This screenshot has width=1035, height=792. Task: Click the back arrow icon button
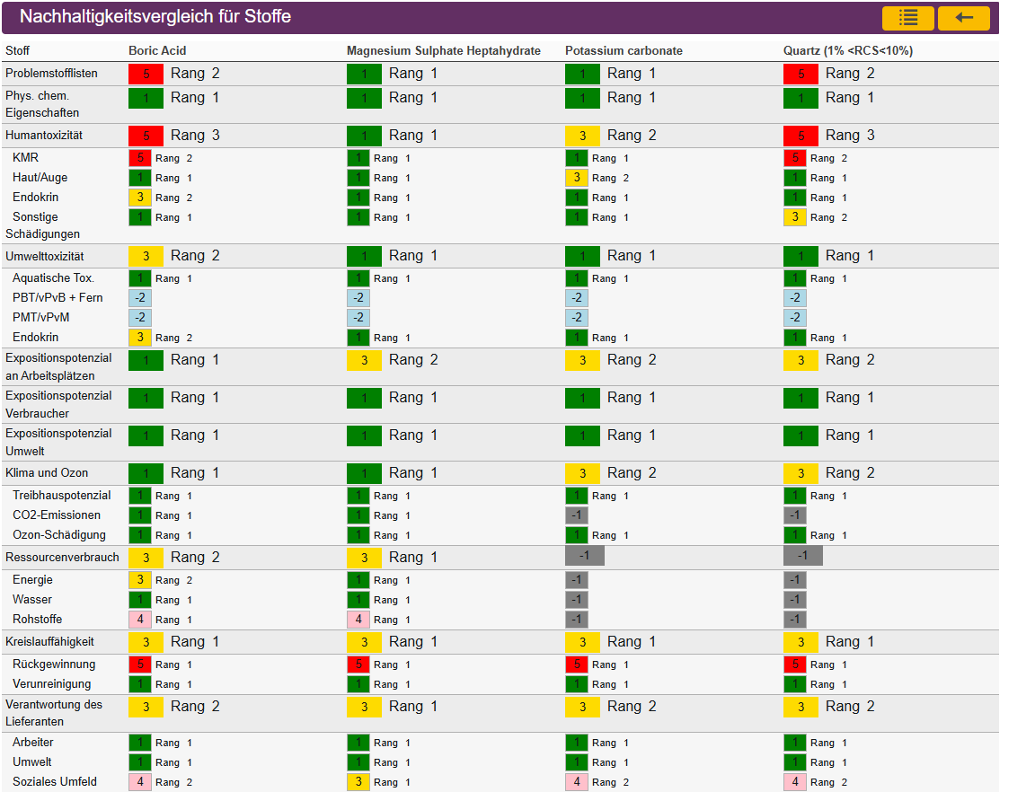(x=963, y=18)
